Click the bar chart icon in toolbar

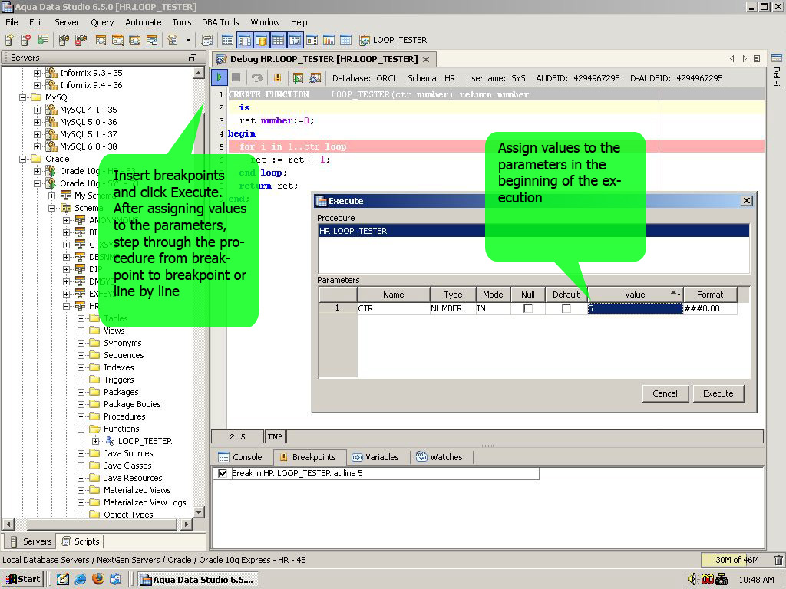coord(329,40)
